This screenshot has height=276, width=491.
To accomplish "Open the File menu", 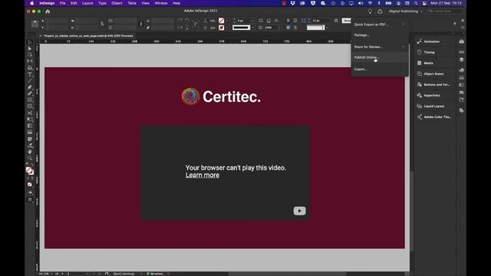I will 63,3.
